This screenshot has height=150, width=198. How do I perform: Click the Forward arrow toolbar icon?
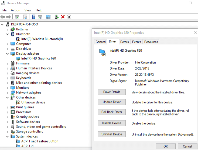pos(9,17)
